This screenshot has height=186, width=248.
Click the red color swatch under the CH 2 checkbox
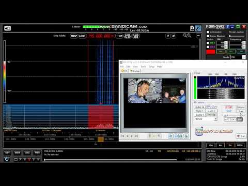[211, 52]
